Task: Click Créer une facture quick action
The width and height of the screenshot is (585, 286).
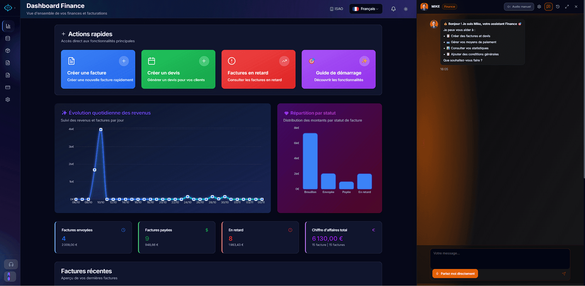Action: pyautogui.click(x=98, y=69)
